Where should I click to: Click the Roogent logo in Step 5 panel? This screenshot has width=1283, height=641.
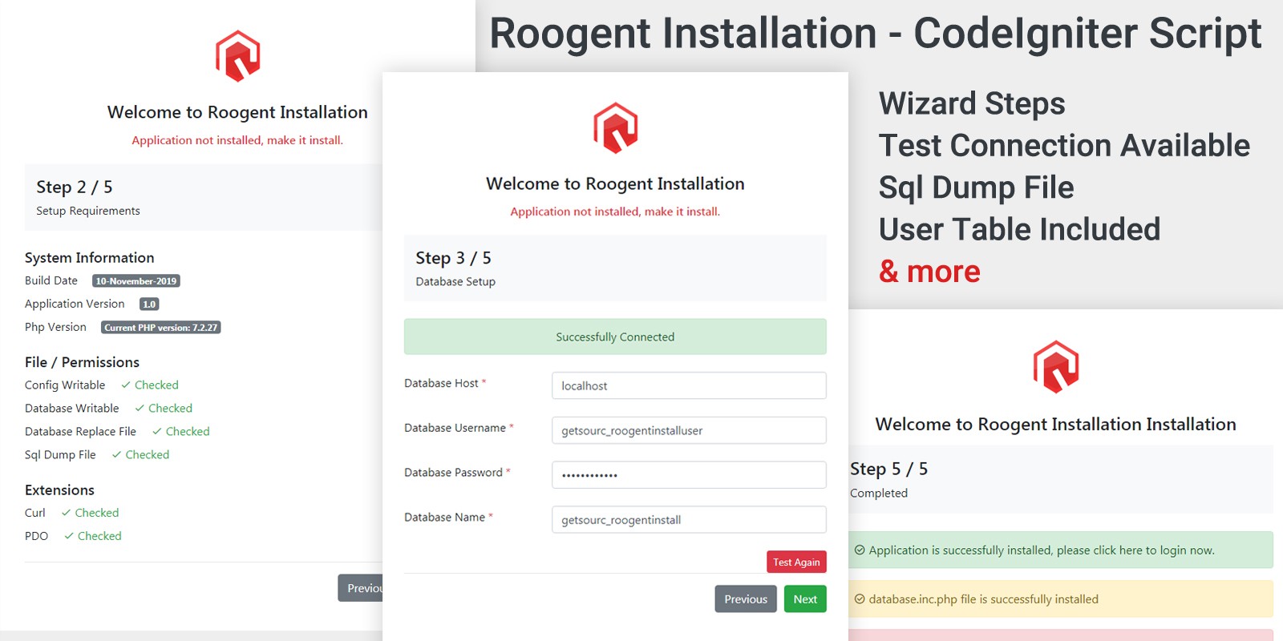(1056, 367)
